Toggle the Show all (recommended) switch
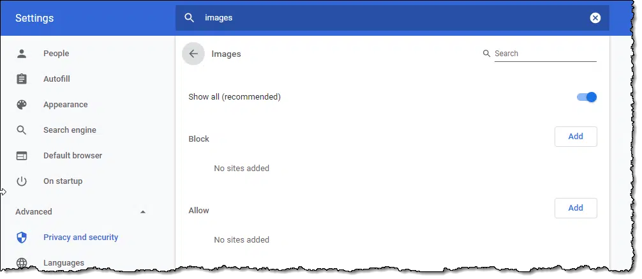Viewport: 642px width, 279px height. click(586, 97)
